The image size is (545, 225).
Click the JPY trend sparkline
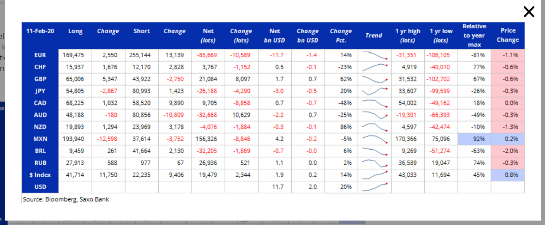pos(375,91)
